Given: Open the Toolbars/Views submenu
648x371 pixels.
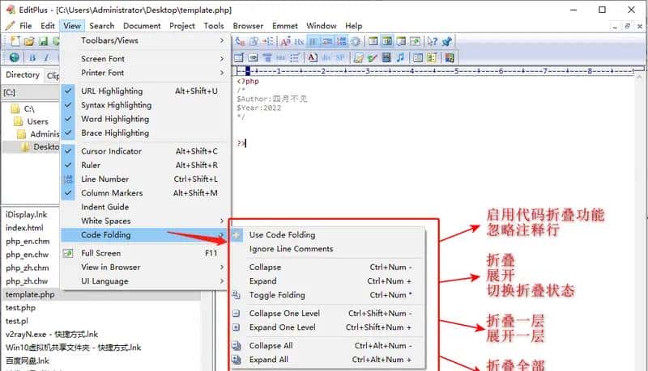Looking at the screenshot, I should (x=146, y=40).
